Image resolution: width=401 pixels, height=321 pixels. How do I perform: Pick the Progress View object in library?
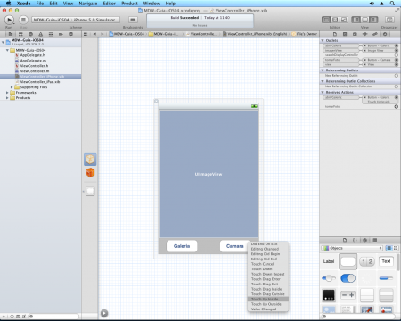tap(386, 278)
